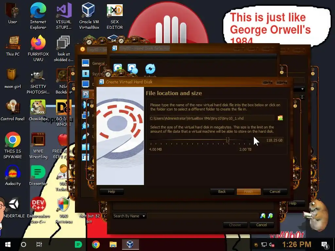This screenshot has width=335, height=251.
Task: Click the Chrome icon on the taskbar
Action: click(x=96, y=244)
